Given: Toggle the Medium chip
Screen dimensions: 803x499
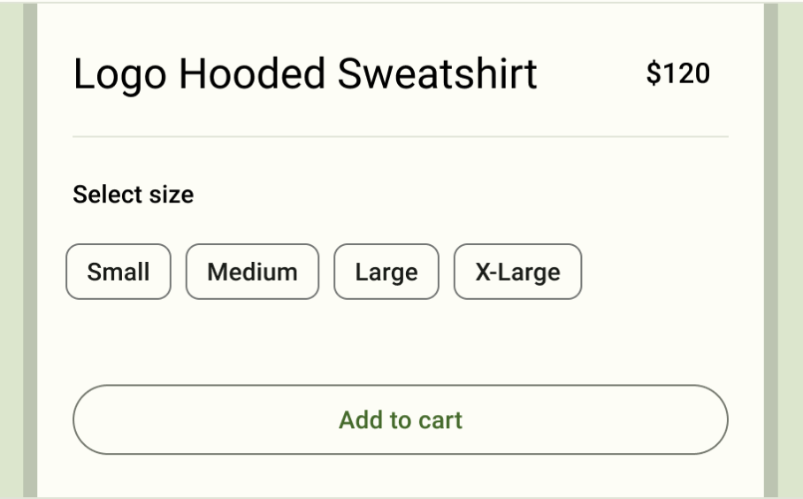Looking at the screenshot, I should pos(252,272).
